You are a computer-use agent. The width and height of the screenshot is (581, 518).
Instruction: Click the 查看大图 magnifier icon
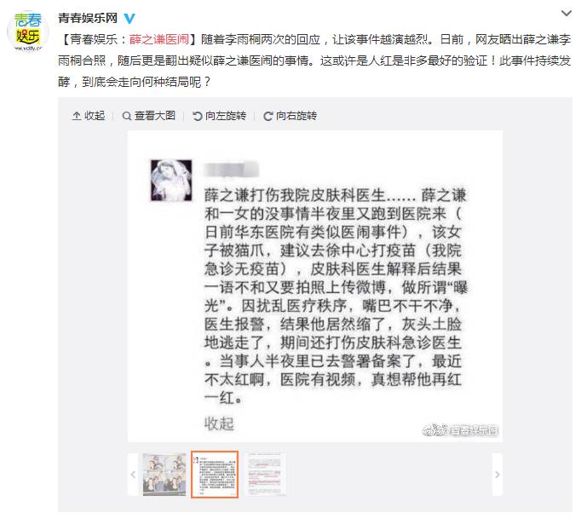coord(127,117)
